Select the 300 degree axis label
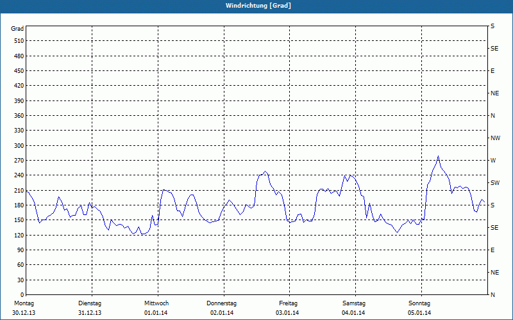This screenshot has width=513, height=320. click(x=19, y=145)
